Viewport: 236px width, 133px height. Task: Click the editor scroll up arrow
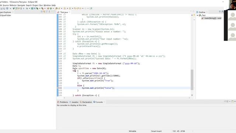pyautogui.click(x=192, y=15)
